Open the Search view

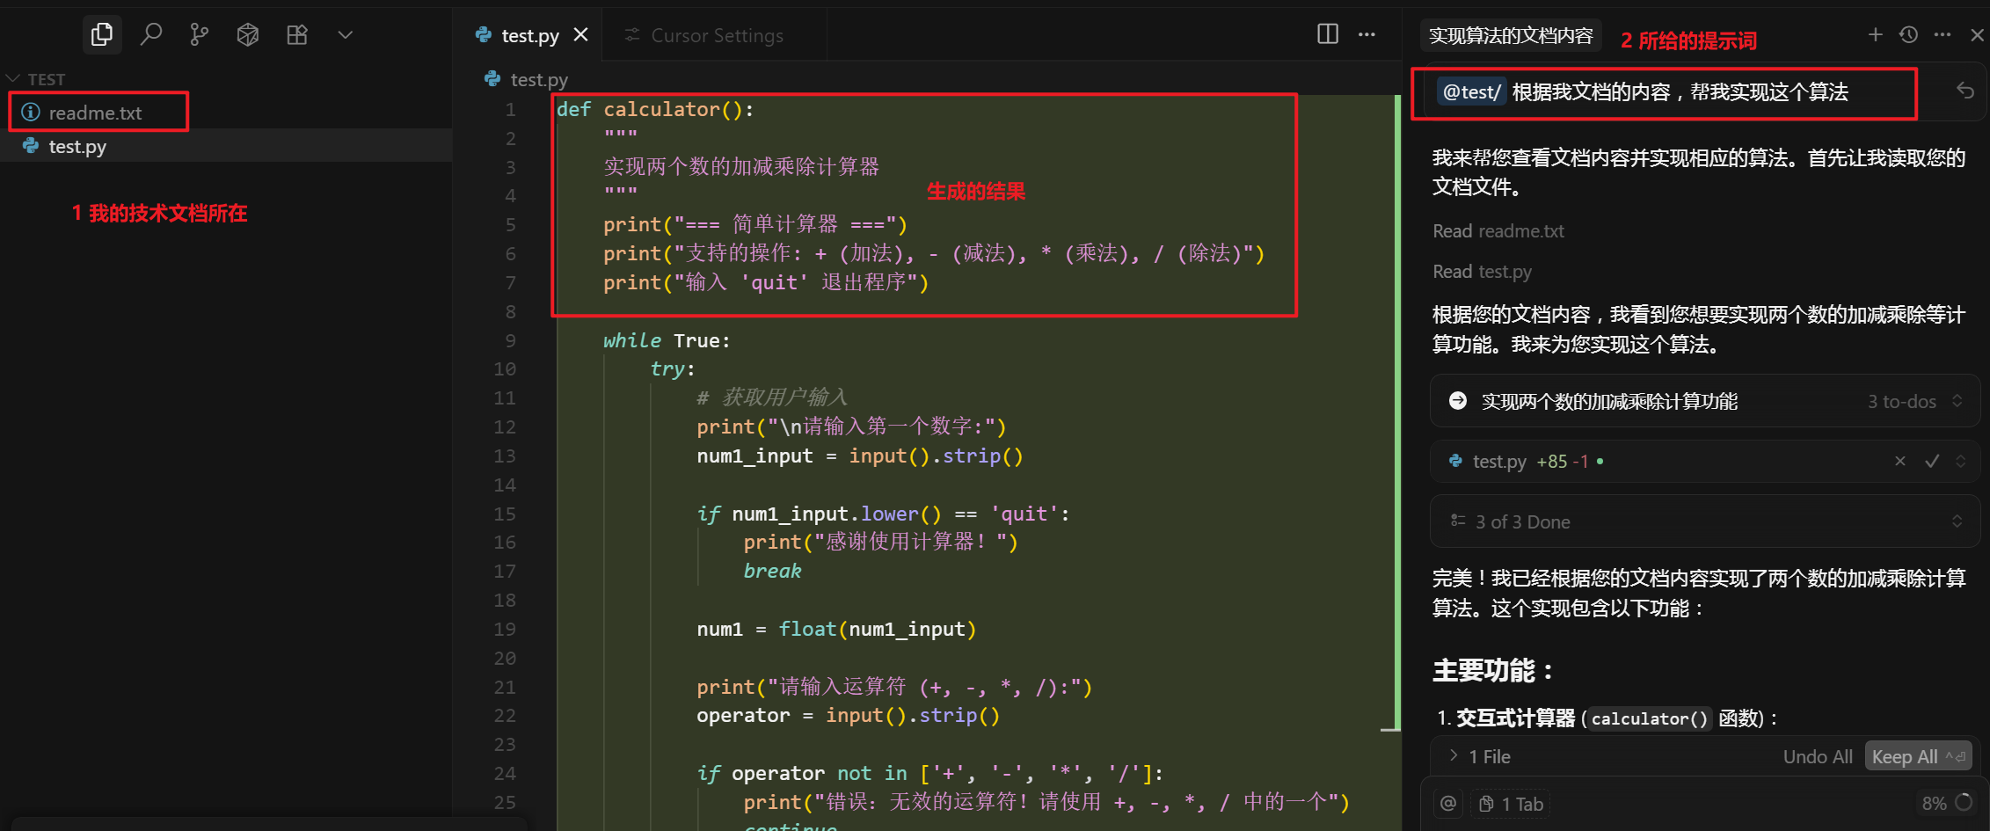pyautogui.click(x=151, y=33)
